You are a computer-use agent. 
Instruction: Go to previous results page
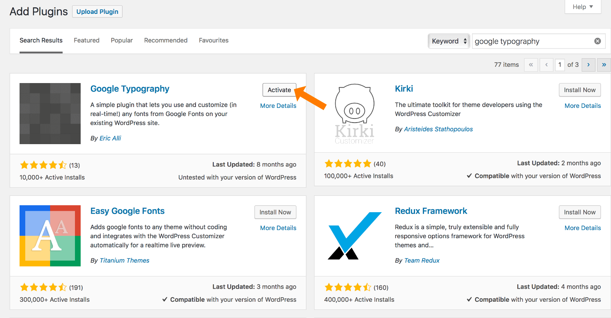point(546,65)
